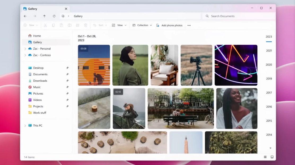Open the Collection dropdown
This screenshot has width=295, height=165.
142,25
